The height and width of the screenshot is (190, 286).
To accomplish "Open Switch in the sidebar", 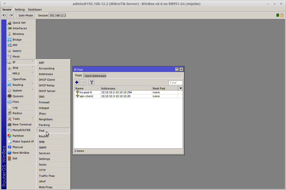I will (x=21, y=51).
